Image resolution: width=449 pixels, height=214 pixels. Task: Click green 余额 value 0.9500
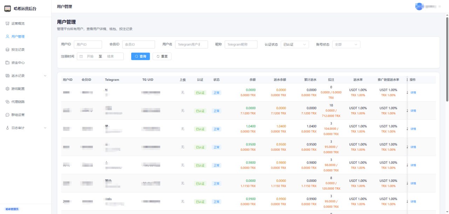(251, 144)
